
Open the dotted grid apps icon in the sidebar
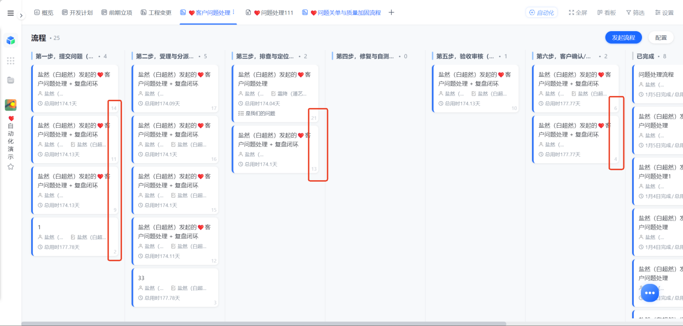11,61
